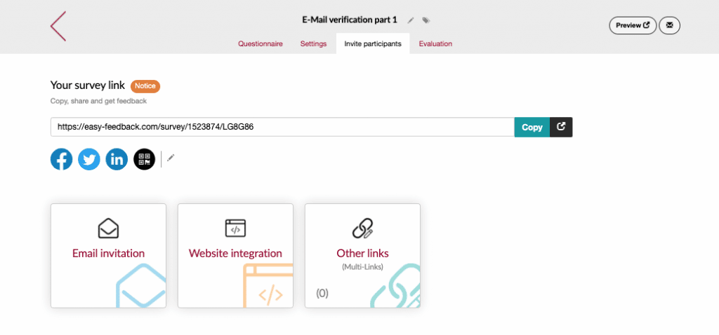Edit survey link with small pencil icon

pos(171,158)
